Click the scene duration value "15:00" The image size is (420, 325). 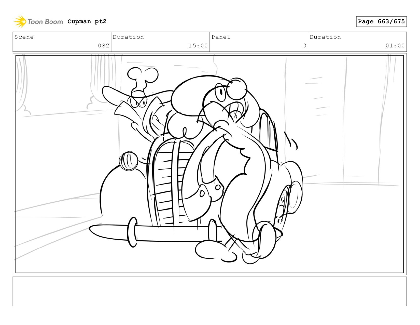coord(198,46)
